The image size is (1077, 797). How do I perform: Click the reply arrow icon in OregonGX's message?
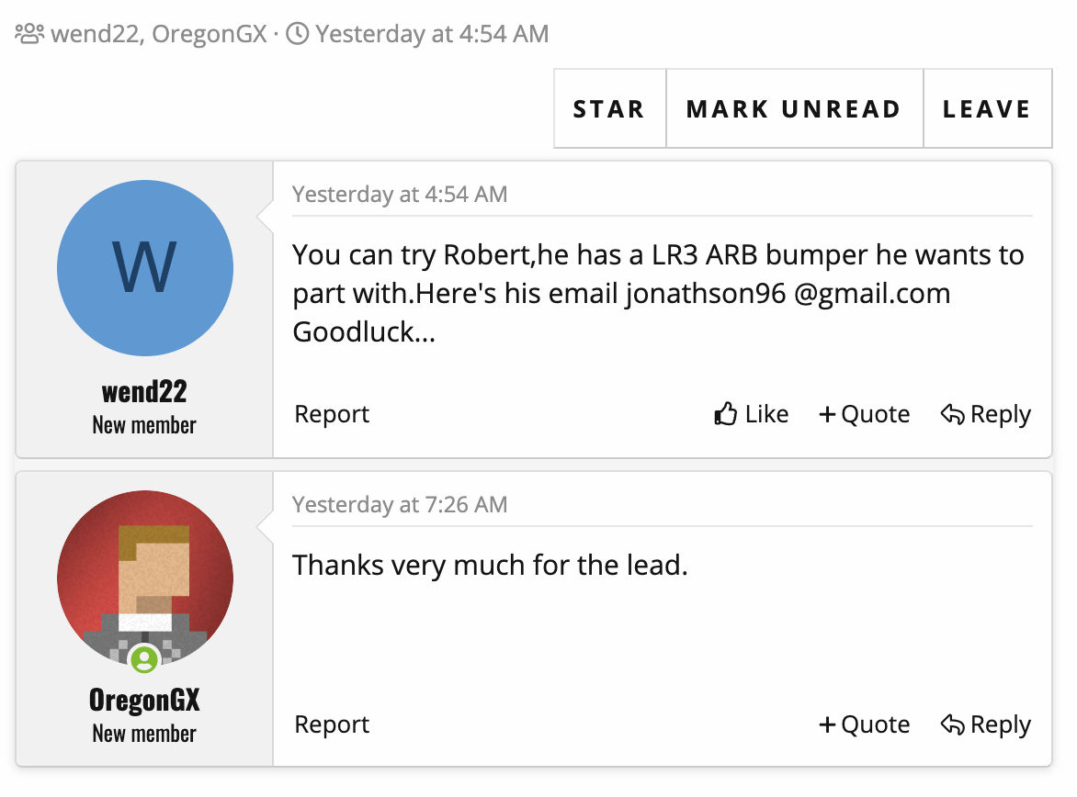click(952, 724)
